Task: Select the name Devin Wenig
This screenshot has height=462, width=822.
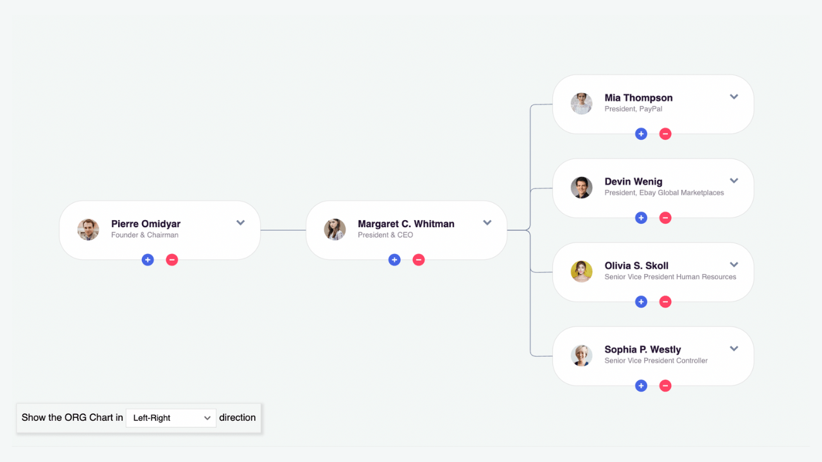Action: coord(633,182)
